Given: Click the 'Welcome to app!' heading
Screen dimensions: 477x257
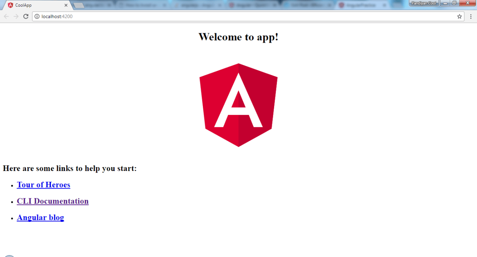Looking at the screenshot, I should (238, 37).
